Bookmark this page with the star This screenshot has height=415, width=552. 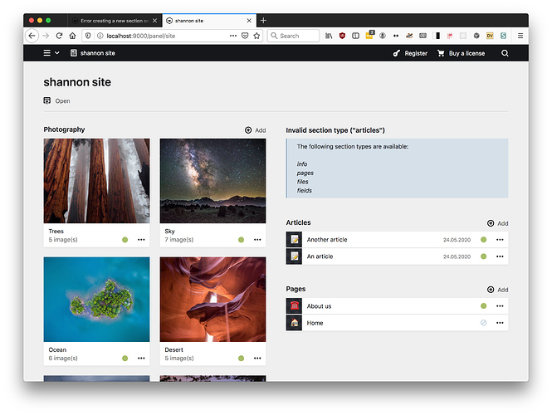pyautogui.click(x=256, y=36)
